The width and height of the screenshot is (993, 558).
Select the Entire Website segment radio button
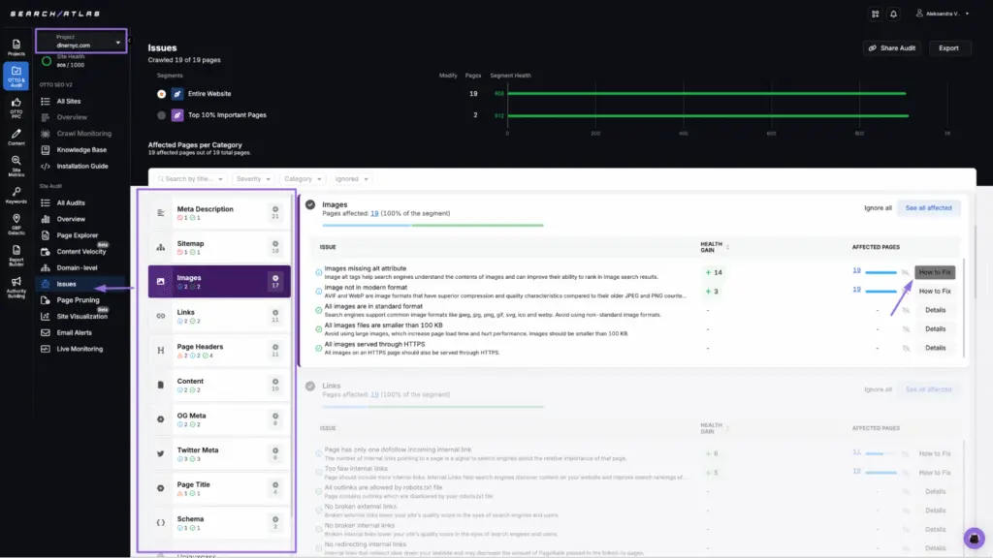tap(161, 94)
